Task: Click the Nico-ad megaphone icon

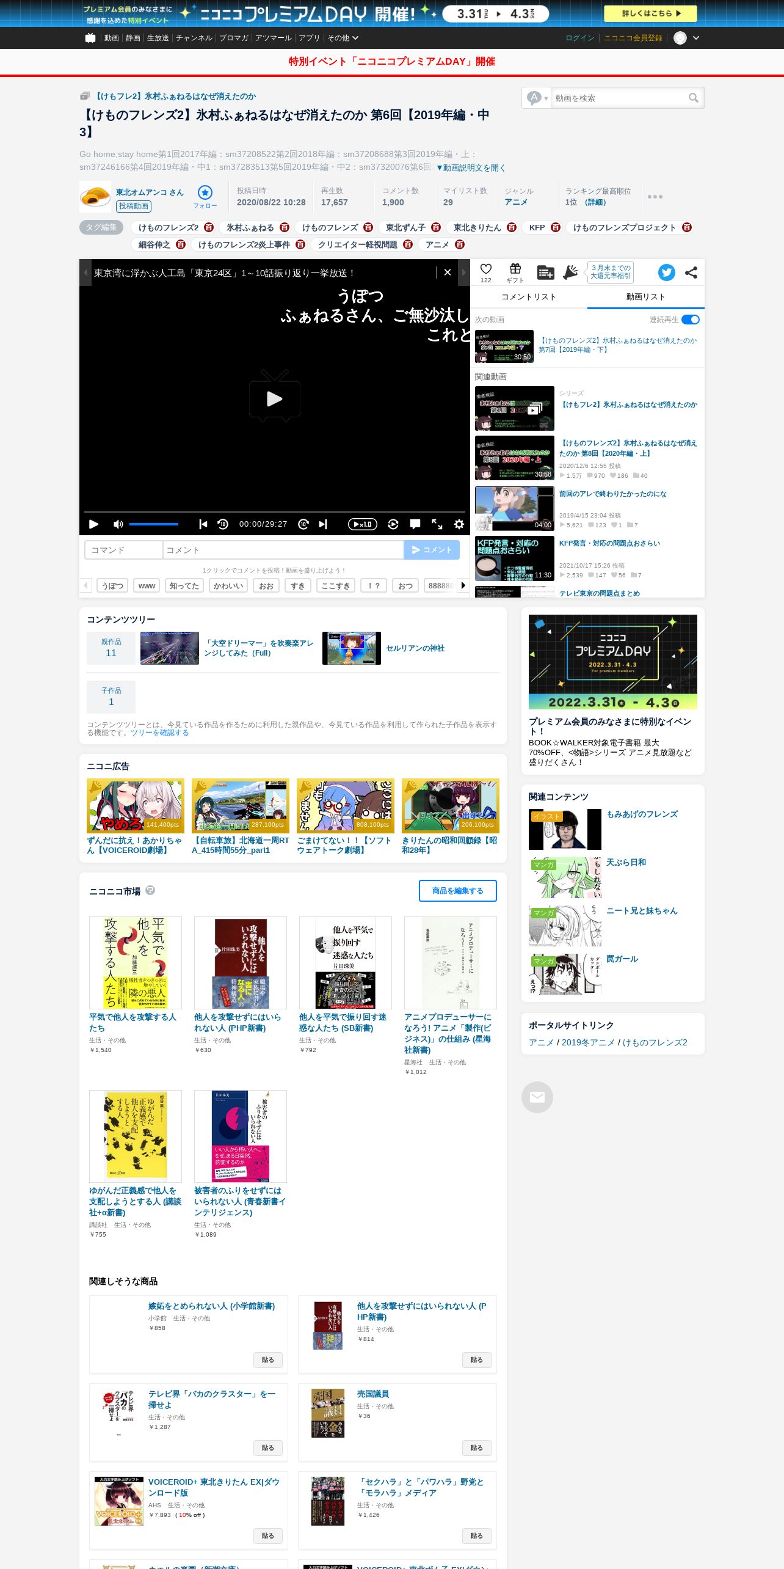Action: [x=570, y=272]
